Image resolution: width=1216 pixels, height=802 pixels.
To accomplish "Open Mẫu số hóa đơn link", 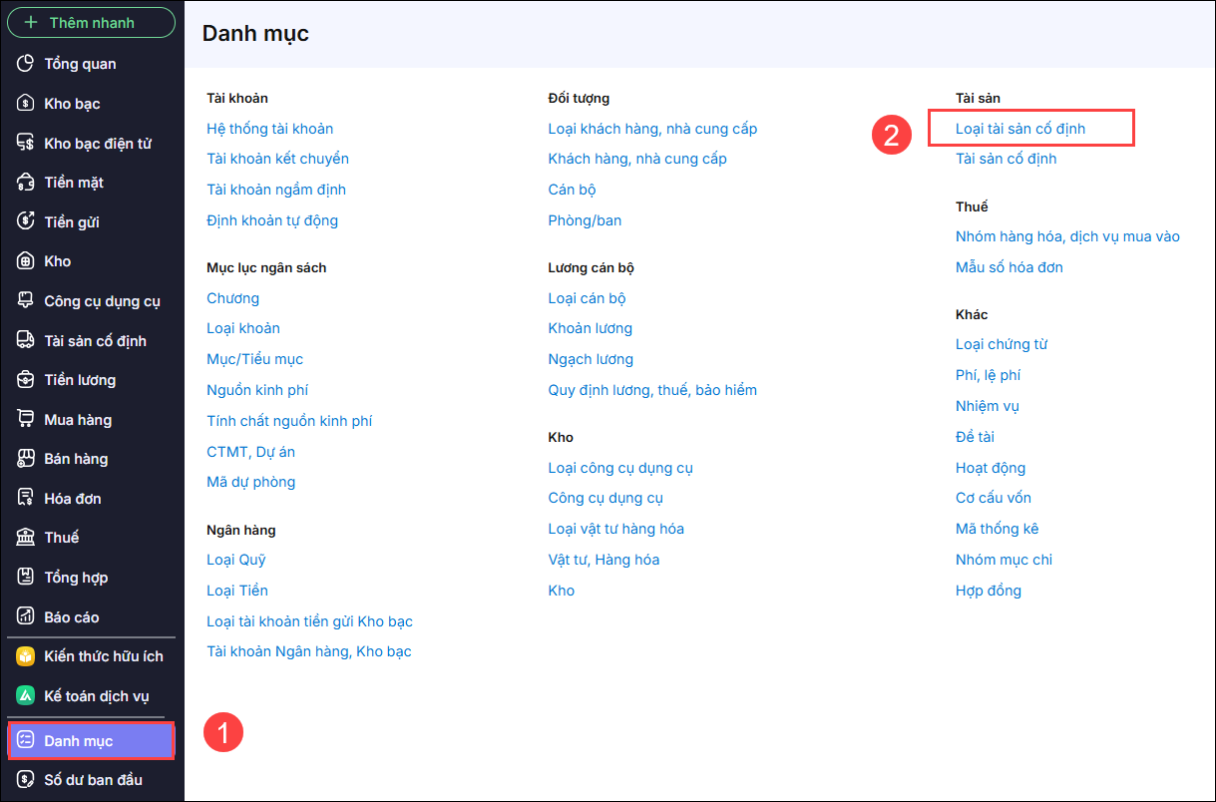I will [1010, 267].
